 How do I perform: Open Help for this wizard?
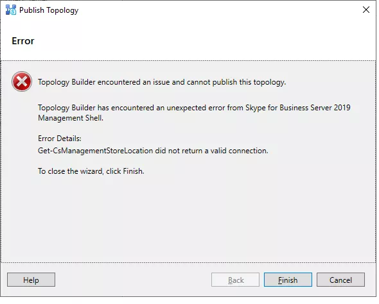point(31,280)
